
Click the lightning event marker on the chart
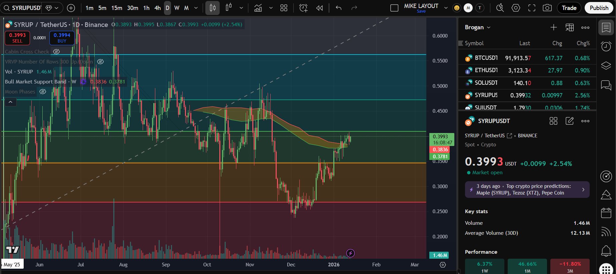[x=350, y=253]
